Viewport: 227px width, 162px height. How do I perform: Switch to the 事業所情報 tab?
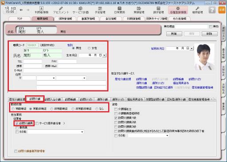pyautogui.click(x=88, y=19)
